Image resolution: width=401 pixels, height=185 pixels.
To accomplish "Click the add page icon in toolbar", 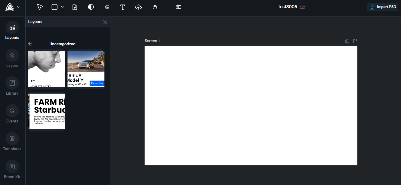I will click(75, 7).
